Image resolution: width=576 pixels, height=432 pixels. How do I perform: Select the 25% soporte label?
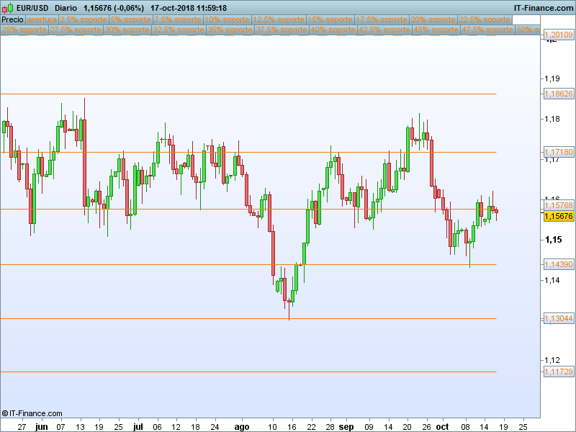coord(24,30)
